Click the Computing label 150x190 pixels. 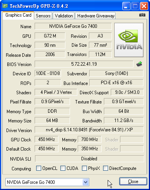tap(21, 169)
